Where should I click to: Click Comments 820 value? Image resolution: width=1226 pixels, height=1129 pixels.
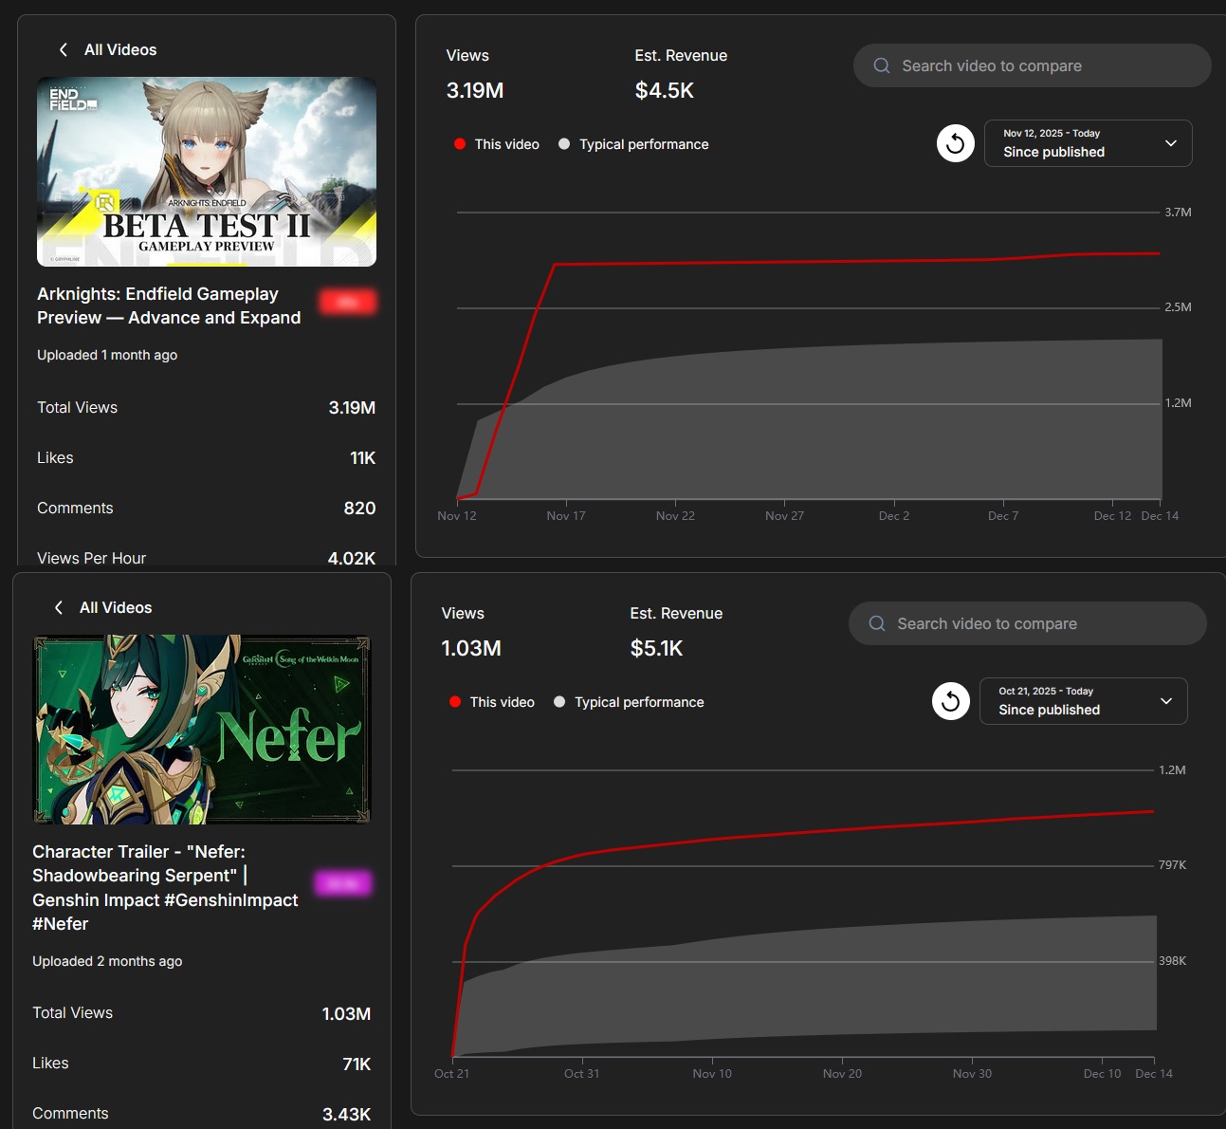pos(359,508)
